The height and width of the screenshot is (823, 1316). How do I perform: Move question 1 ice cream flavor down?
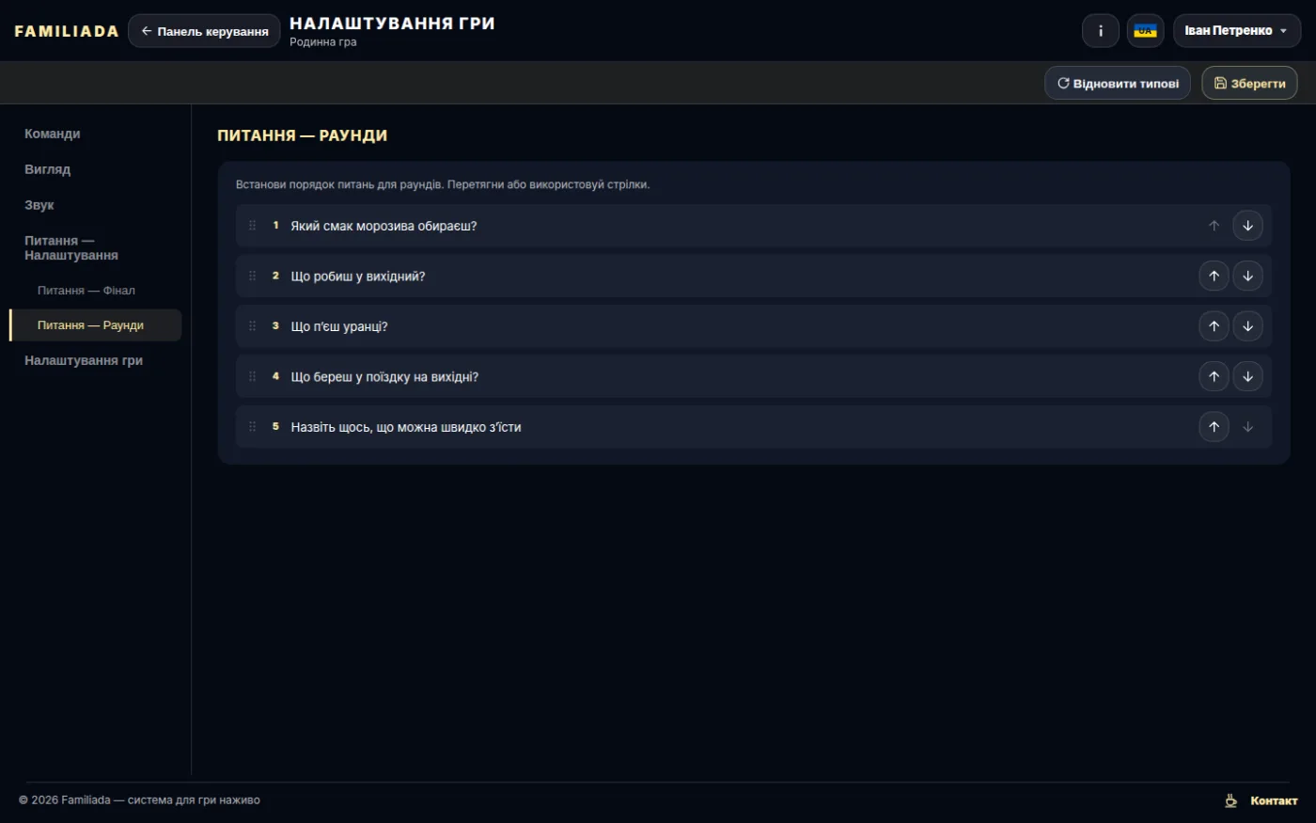pyautogui.click(x=1247, y=226)
